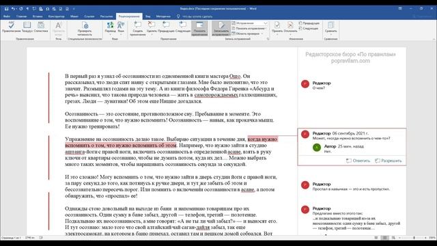Click the Save icon in quick access toolbar
437x246 pixels.
pyautogui.click(x=6, y=9)
